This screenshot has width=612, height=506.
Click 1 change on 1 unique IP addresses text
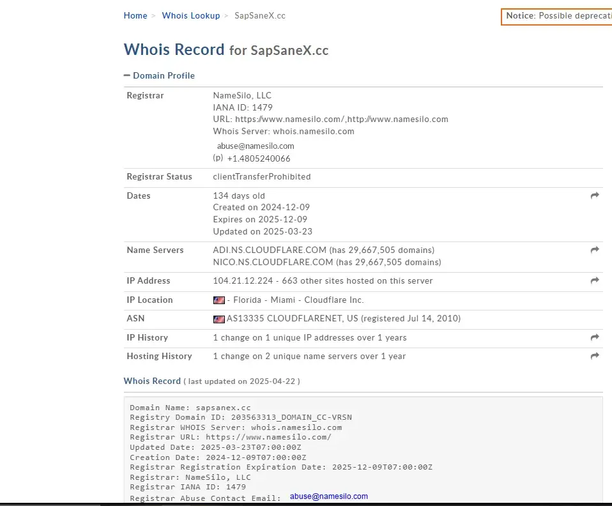pos(310,338)
